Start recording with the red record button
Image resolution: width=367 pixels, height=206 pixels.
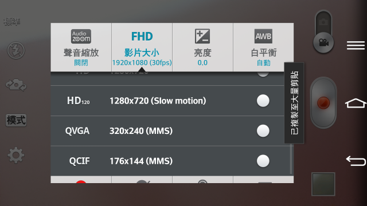323,103
